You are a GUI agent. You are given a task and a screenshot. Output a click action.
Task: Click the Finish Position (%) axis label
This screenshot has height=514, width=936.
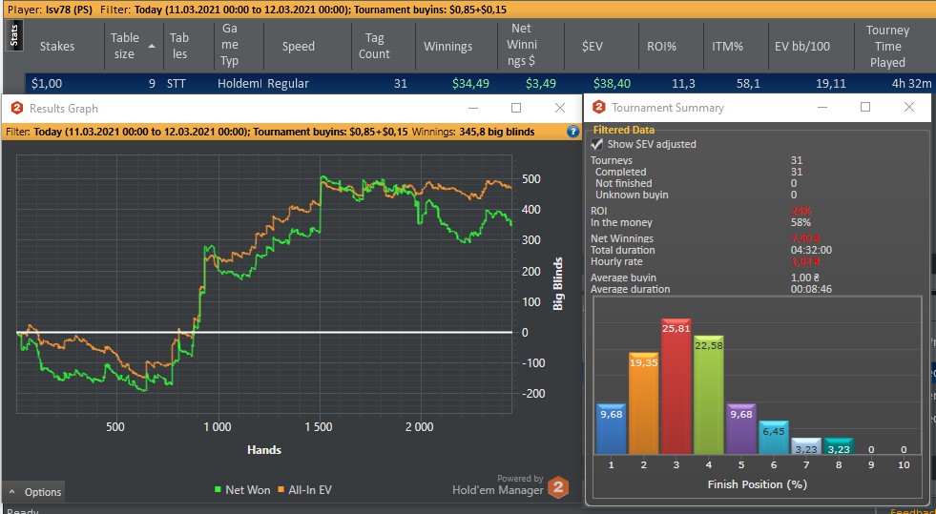[758, 484]
